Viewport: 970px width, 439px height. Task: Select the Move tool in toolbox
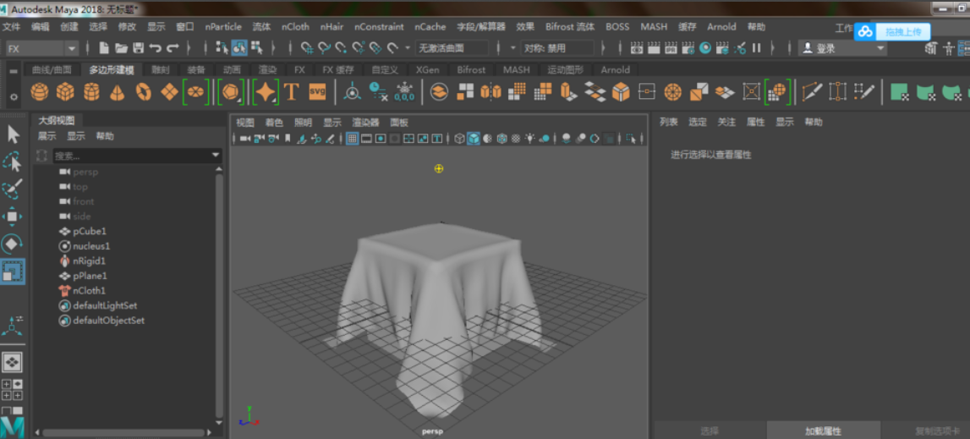pyautogui.click(x=13, y=217)
